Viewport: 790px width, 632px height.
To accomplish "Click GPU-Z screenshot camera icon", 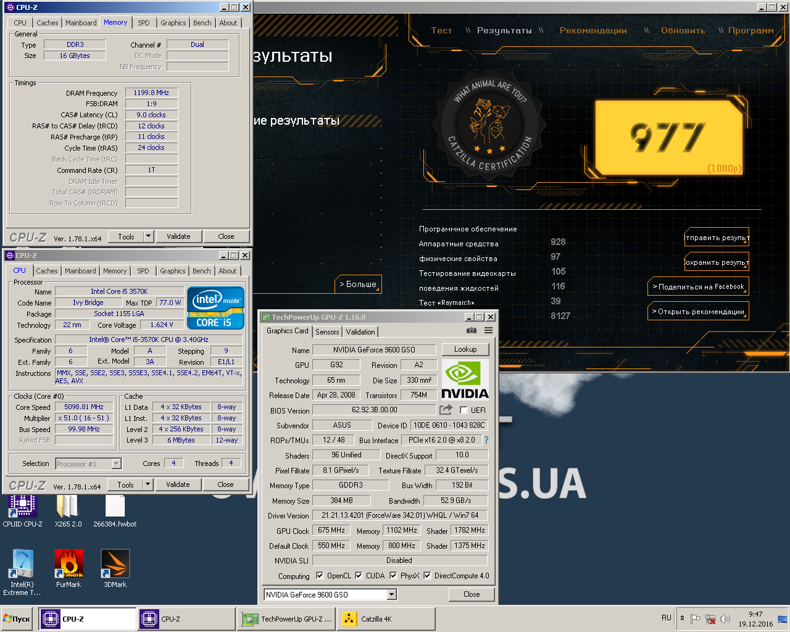I will [x=472, y=331].
